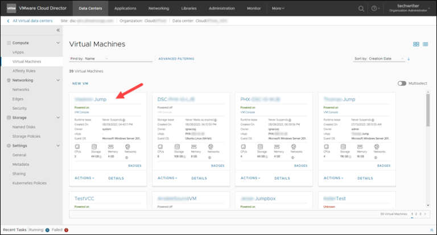
Task: Click Networks icon on DSC card
Action: point(211,147)
